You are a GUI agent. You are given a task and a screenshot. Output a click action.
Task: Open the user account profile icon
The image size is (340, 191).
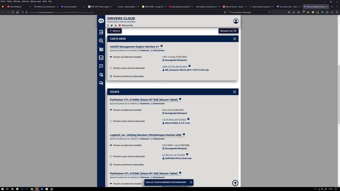236,21
